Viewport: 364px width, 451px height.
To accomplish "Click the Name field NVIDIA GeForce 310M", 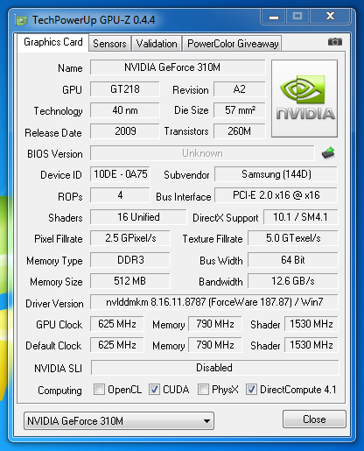I will point(178,67).
